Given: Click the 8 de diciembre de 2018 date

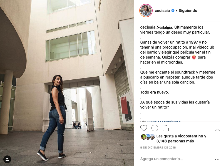Looking at the screenshot, I should (158, 148).
